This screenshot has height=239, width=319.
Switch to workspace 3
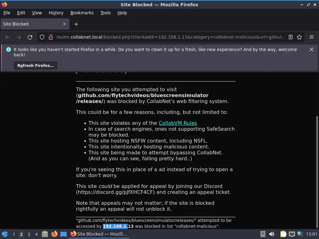(x=29, y=234)
